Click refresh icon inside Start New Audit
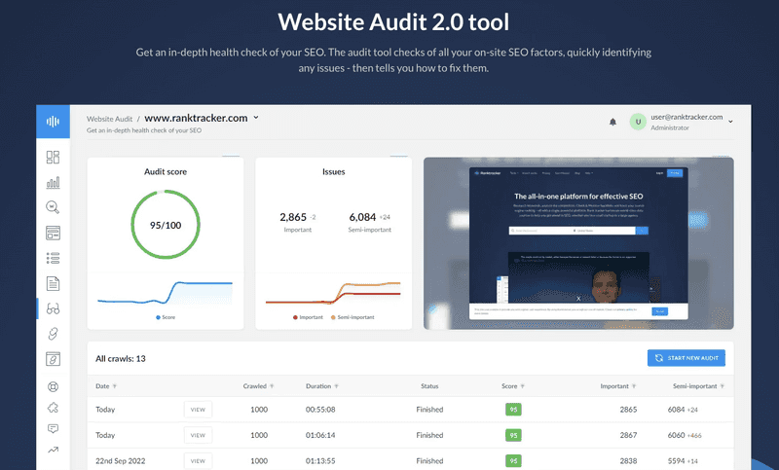779x470 pixels. [x=659, y=358]
